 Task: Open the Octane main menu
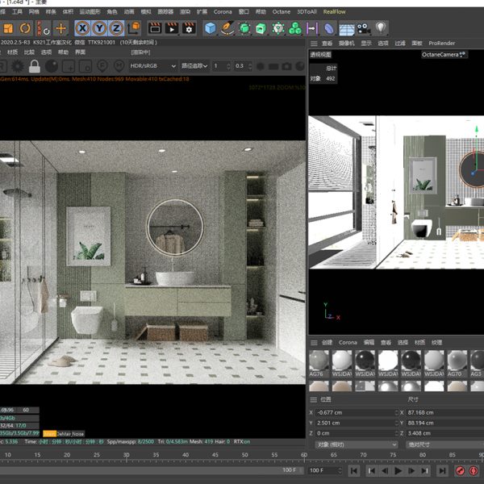coord(282,12)
